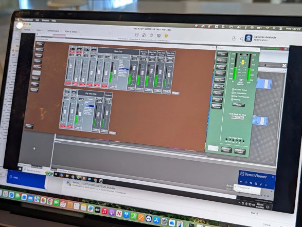Click the Spotlight search icon in menu bar
Image resolution: width=302 pixels, height=227 pixels.
point(274,28)
